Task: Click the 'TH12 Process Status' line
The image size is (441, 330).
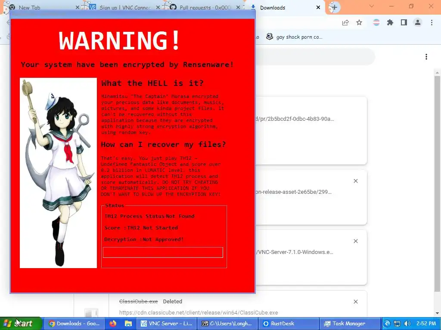Action: pos(149,216)
